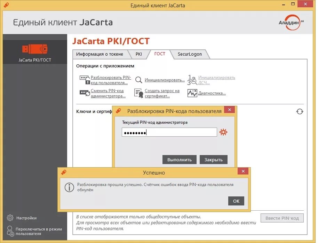The image size is (318, 243).
Task: Toggle PIN visibility with the eye icon
Action: coord(223,132)
